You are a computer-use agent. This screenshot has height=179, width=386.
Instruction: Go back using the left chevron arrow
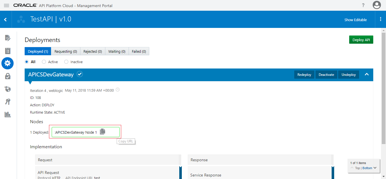tap(5, 20)
